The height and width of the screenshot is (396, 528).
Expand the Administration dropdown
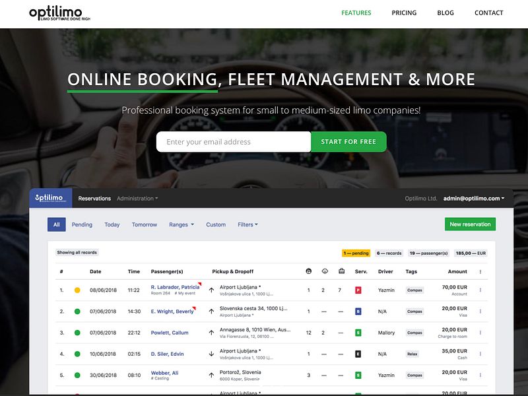point(137,199)
